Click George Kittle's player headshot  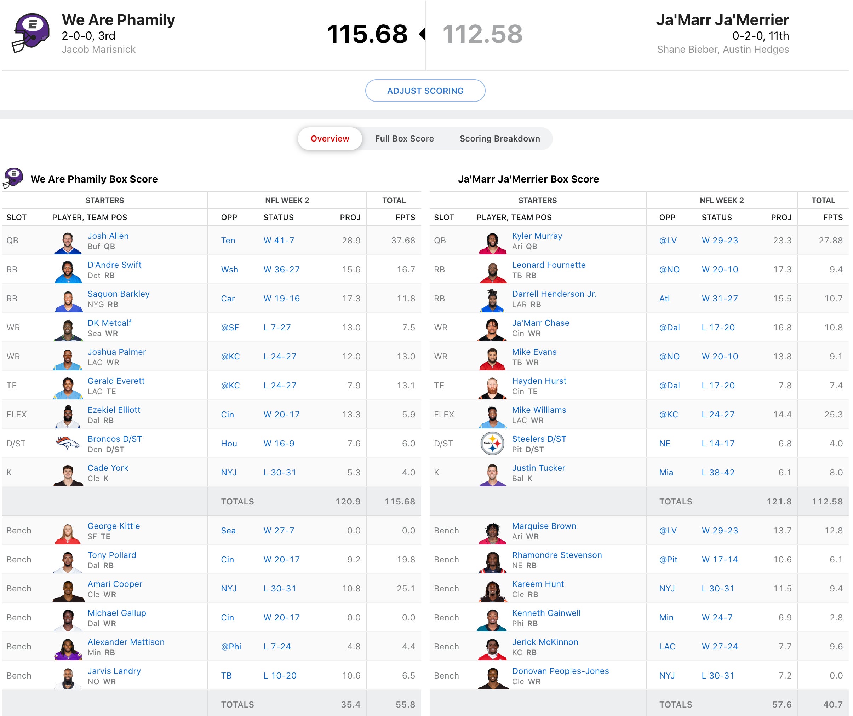point(68,533)
